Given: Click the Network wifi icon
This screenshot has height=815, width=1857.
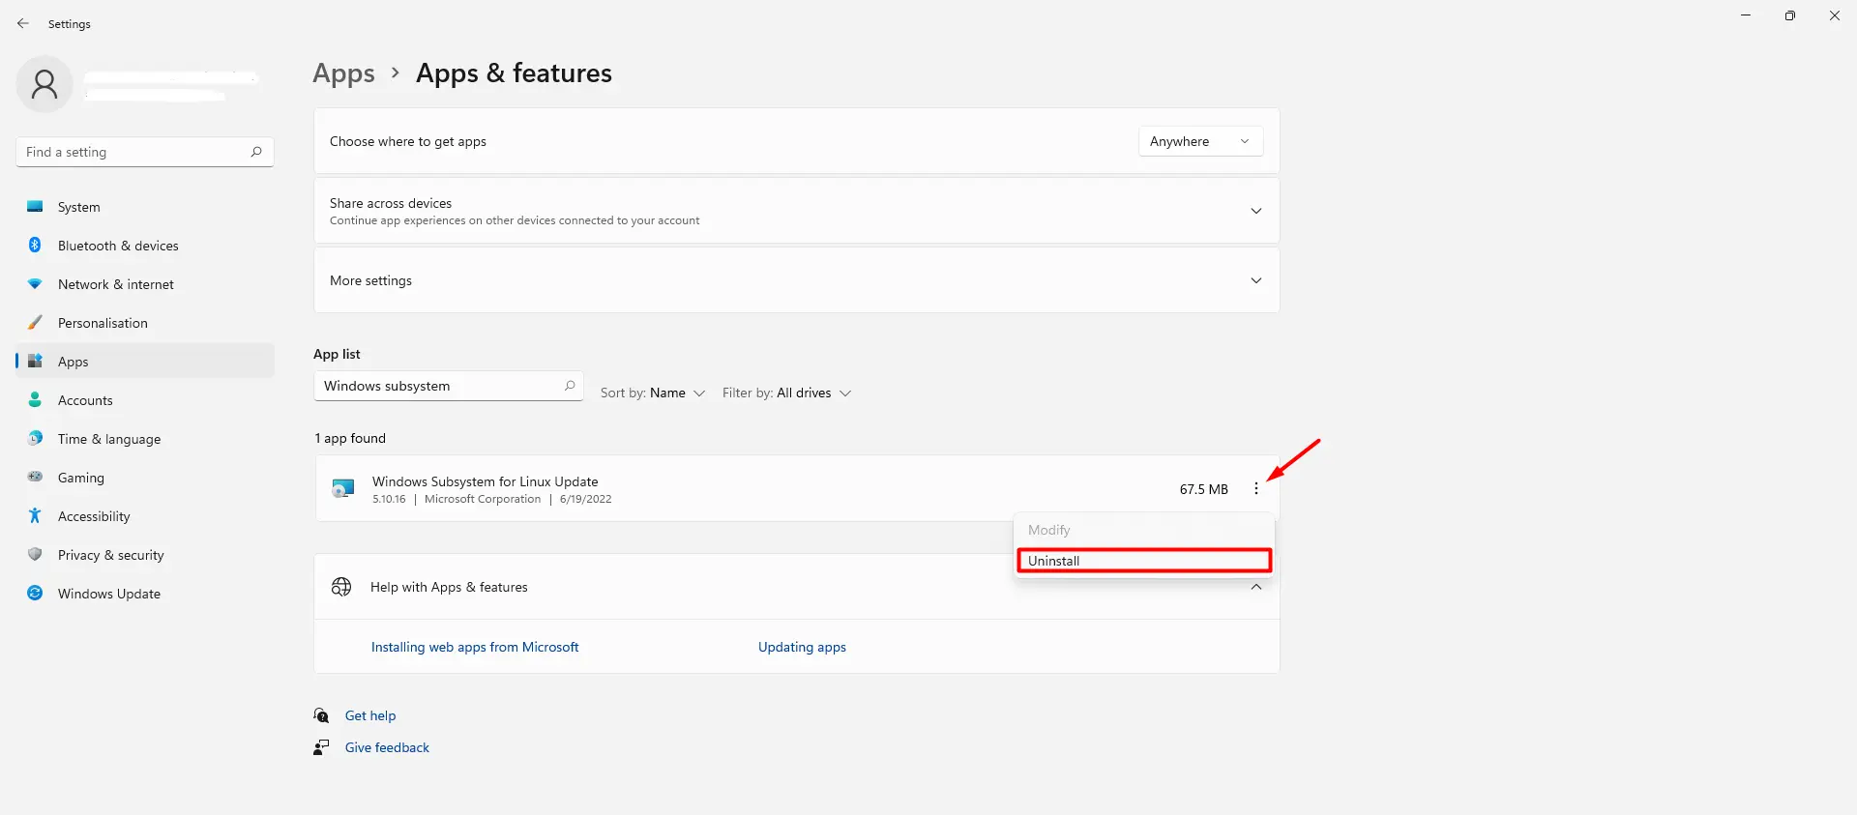Looking at the screenshot, I should [x=35, y=284].
